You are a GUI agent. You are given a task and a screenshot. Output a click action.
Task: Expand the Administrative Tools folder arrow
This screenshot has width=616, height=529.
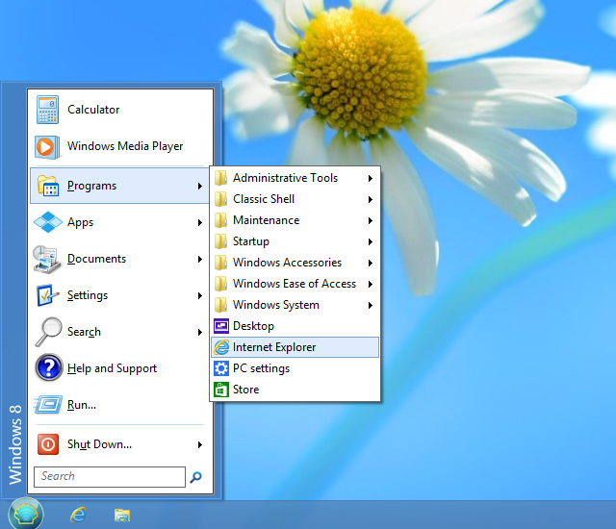[x=371, y=178]
